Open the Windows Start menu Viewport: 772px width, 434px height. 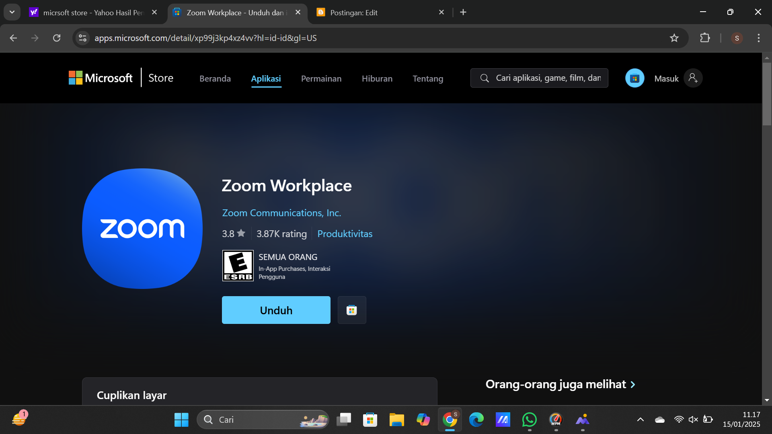[181, 420]
